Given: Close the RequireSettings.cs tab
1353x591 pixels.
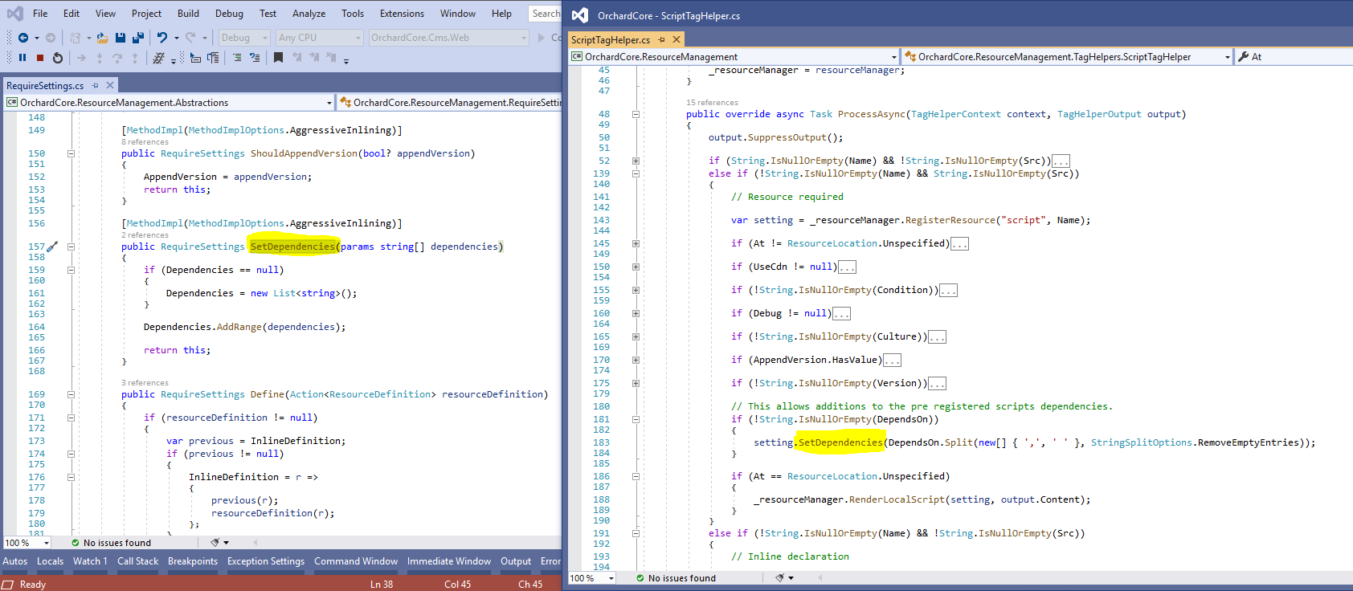Looking at the screenshot, I should [110, 85].
